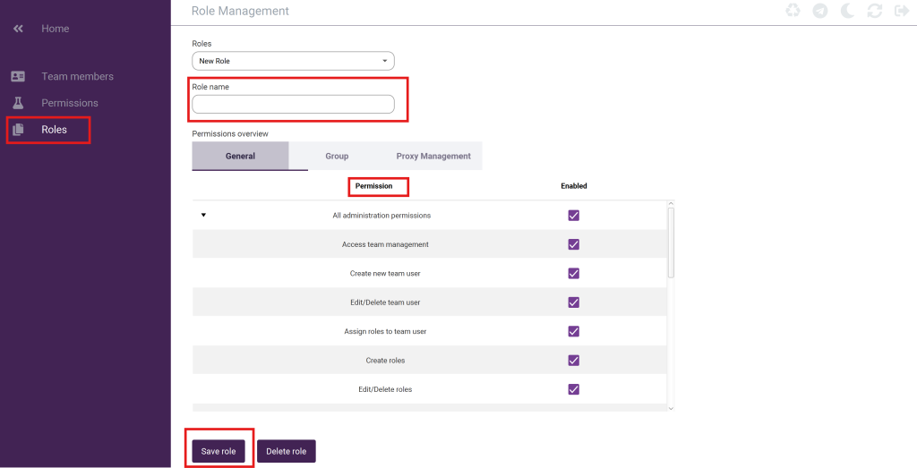Click the refresh arrows icon
Image resolution: width=917 pixels, height=468 pixels.
point(875,11)
